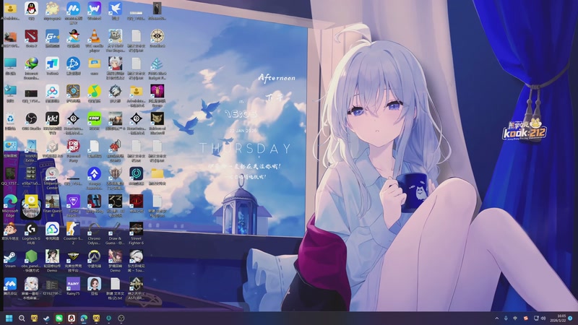
Task: Open Steam from the taskbar
Action: point(46,318)
